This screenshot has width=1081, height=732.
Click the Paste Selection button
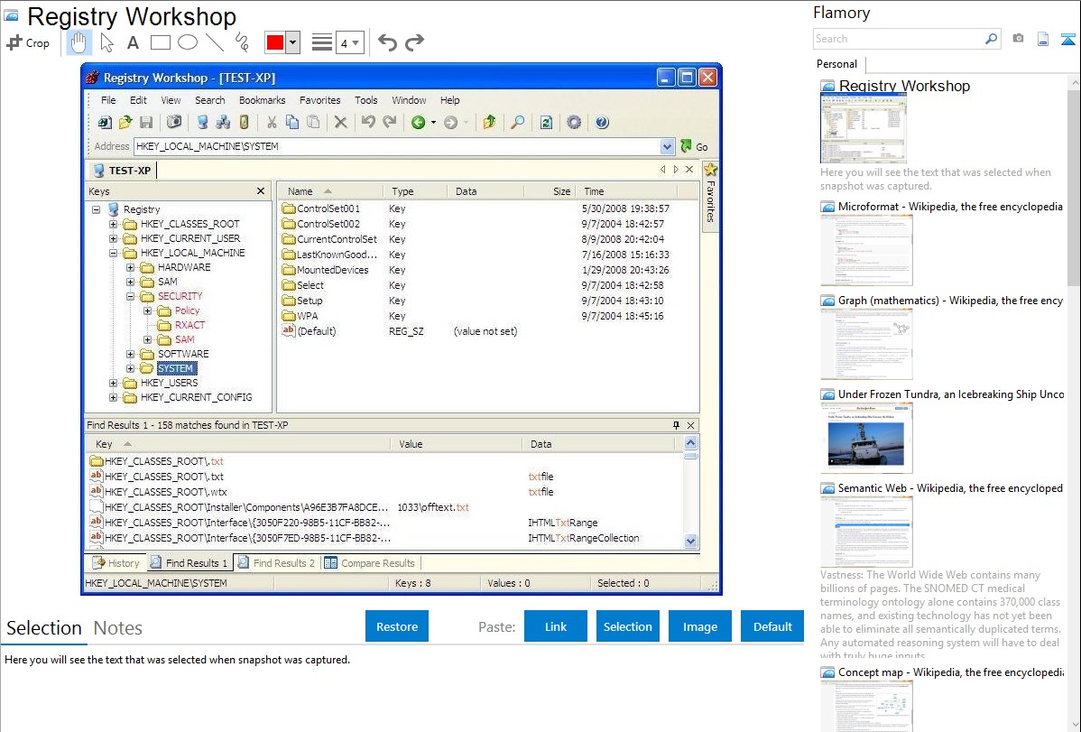click(x=627, y=626)
